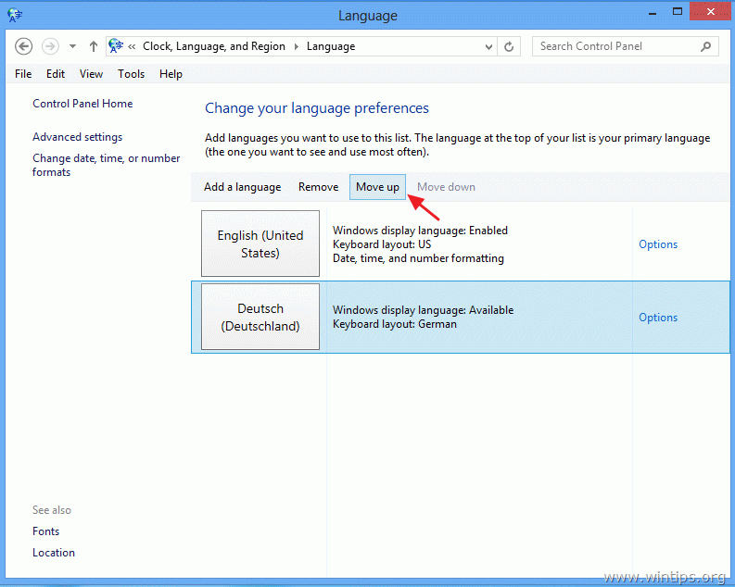Click Add a language
The width and height of the screenshot is (735, 587).
[x=242, y=187]
